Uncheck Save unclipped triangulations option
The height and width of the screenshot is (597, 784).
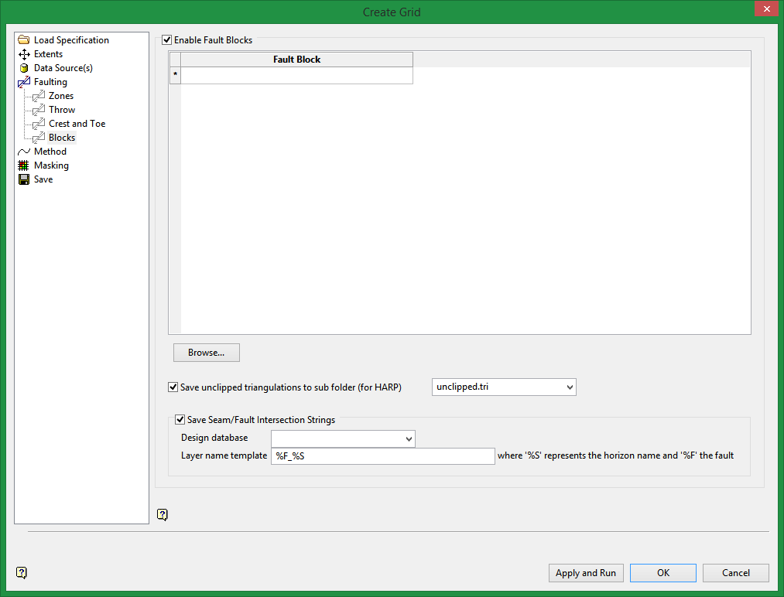pyautogui.click(x=173, y=387)
